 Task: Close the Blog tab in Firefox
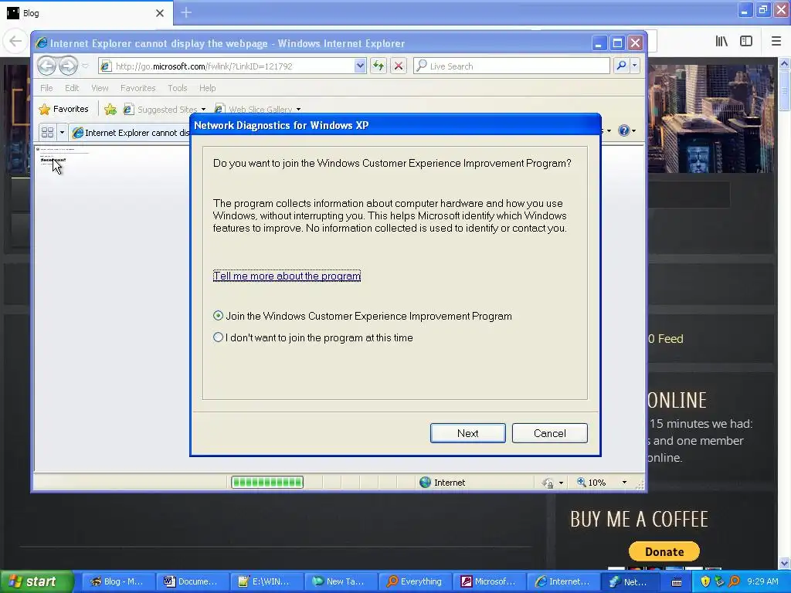point(160,13)
